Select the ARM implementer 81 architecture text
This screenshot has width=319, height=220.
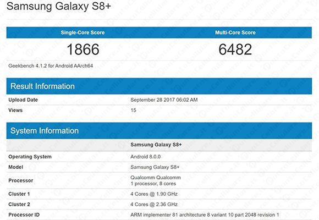(x=205, y=215)
